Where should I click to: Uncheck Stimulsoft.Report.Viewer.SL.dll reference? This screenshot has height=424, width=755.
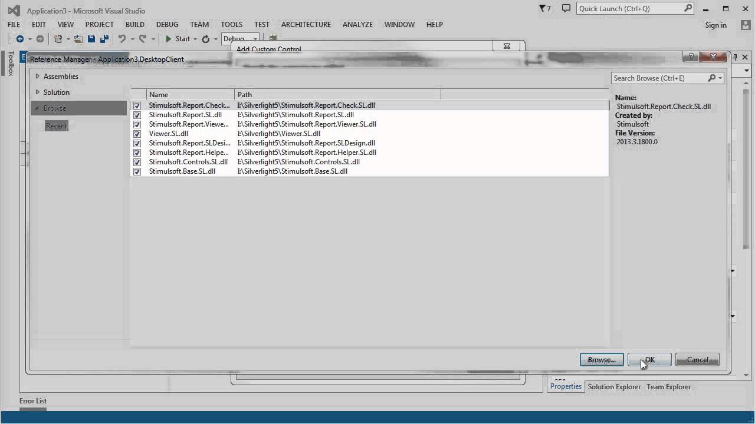[137, 124]
